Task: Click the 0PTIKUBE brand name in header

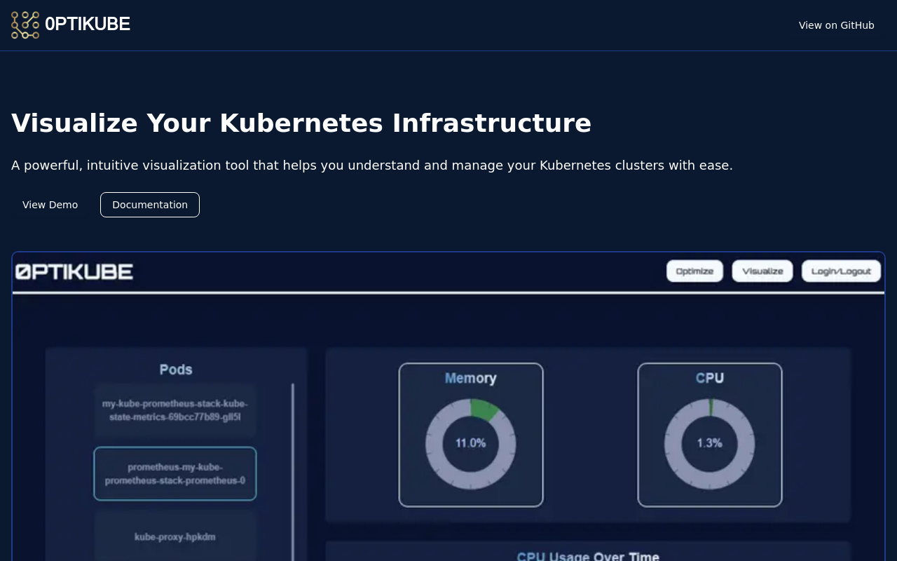Action: coord(88,25)
